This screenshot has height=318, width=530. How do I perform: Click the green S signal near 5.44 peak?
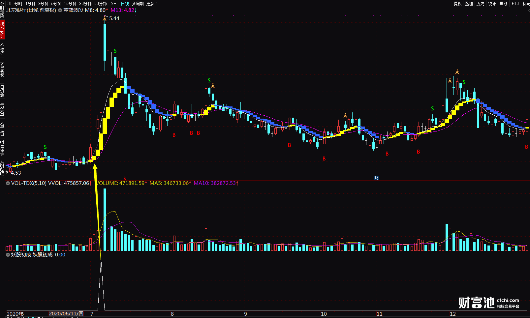click(x=115, y=51)
